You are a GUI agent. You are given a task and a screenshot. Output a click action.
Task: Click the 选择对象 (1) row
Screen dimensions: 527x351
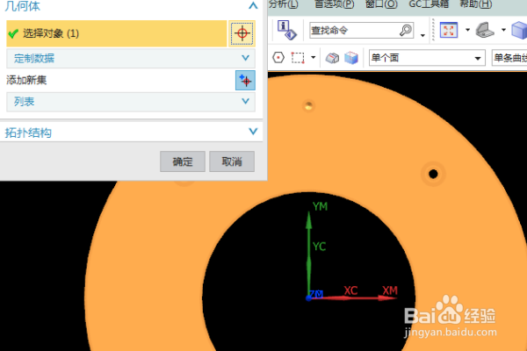click(x=117, y=33)
